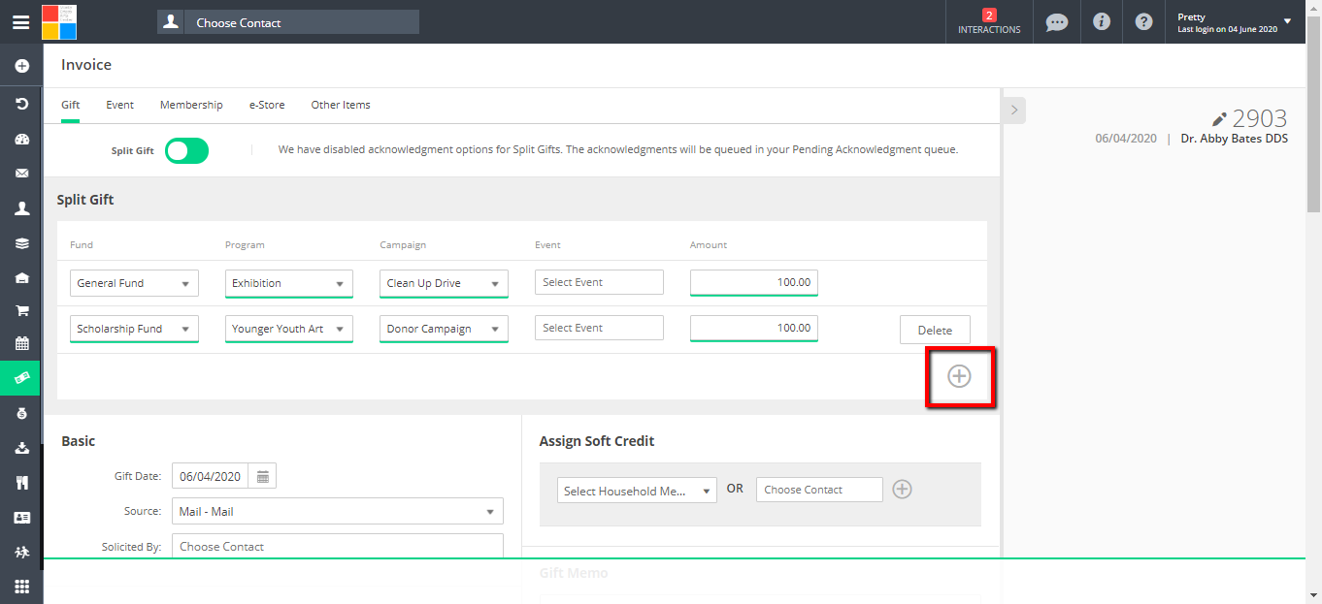Open the hamburger main menu

pyautogui.click(x=20, y=22)
